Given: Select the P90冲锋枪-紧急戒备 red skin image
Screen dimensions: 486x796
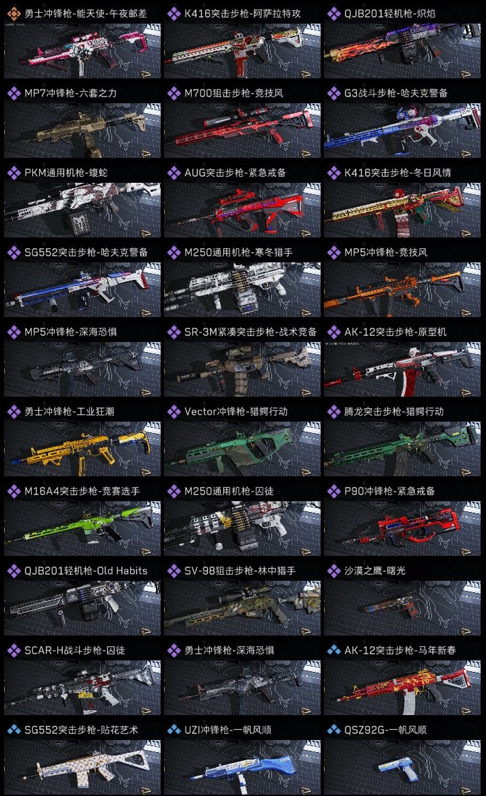Looking at the screenshot, I should 402,528.
